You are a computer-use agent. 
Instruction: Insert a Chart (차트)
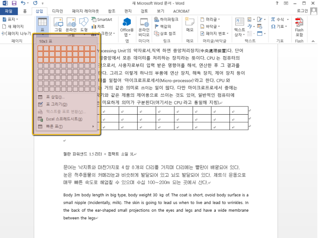click(x=98, y=26)
